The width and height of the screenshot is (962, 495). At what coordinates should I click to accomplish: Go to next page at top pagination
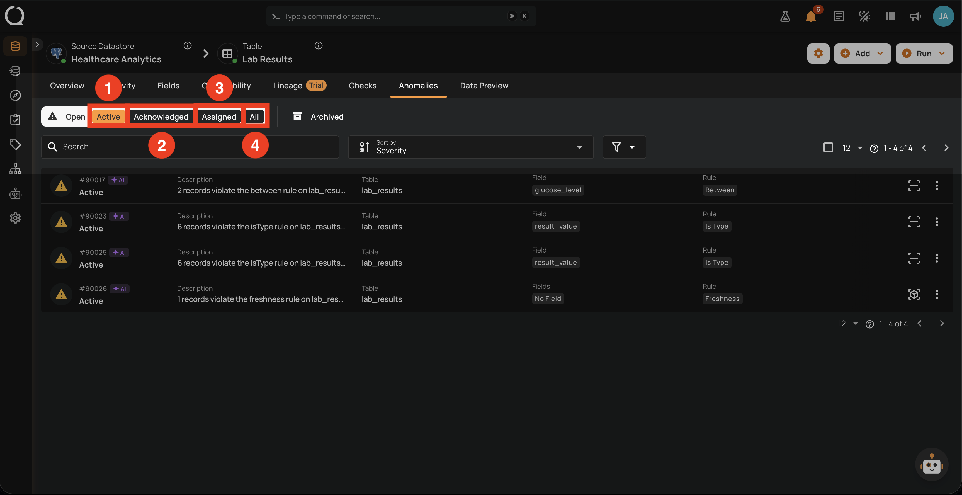click(x=946, y=148)
